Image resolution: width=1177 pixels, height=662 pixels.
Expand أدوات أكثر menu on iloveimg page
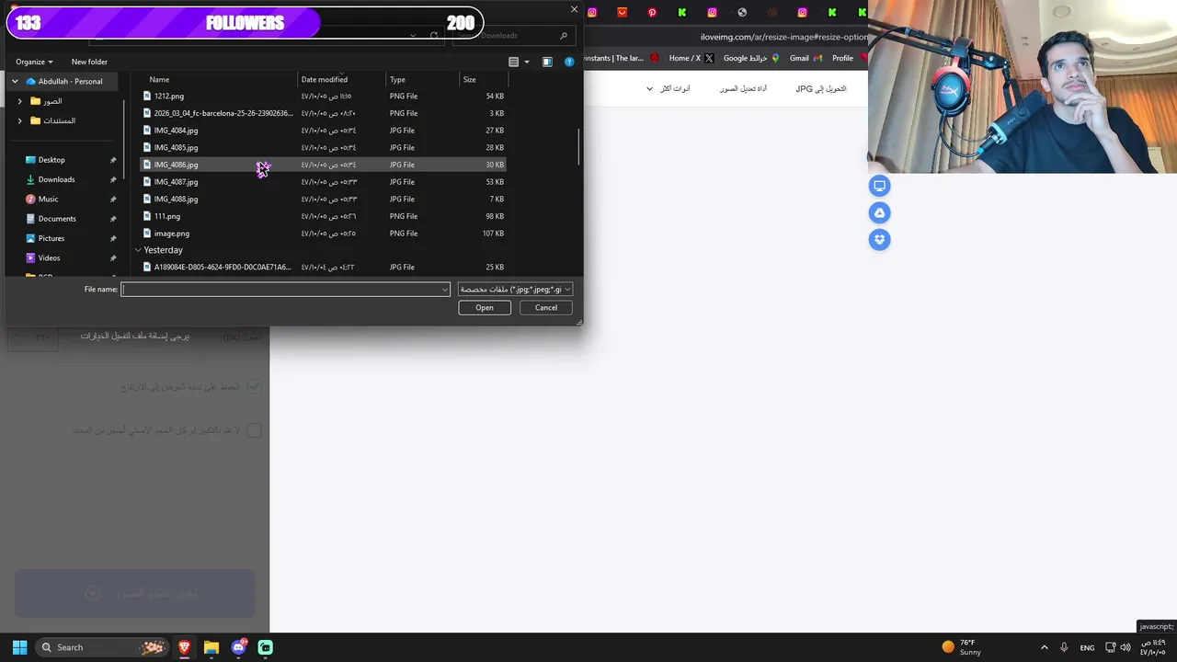[x=668, y=88]
